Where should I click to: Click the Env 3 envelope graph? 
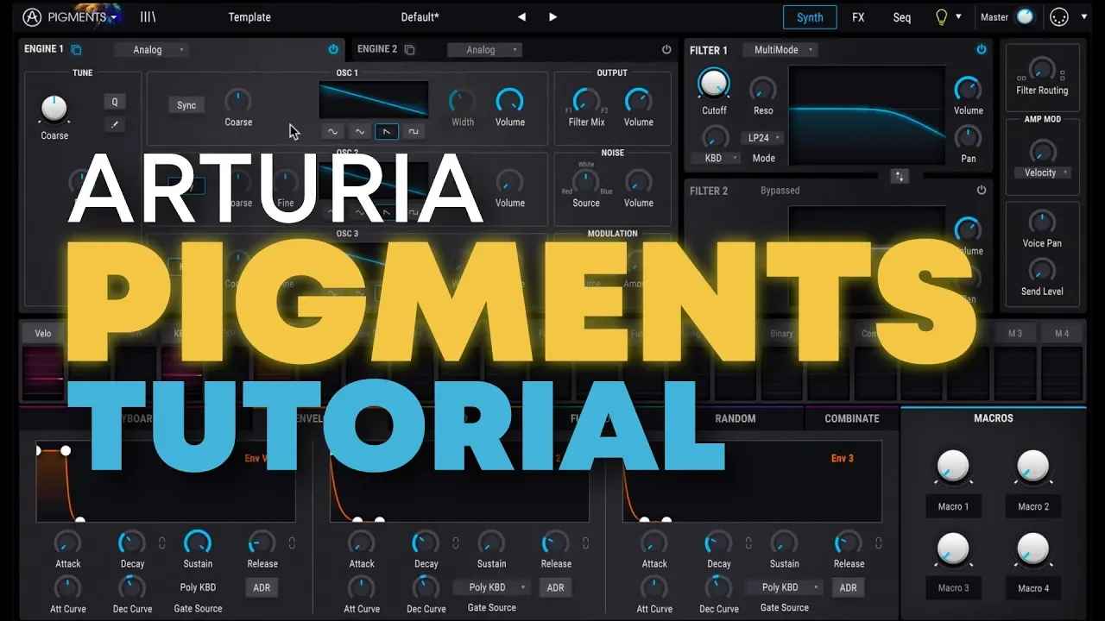[x=752, y=481]
